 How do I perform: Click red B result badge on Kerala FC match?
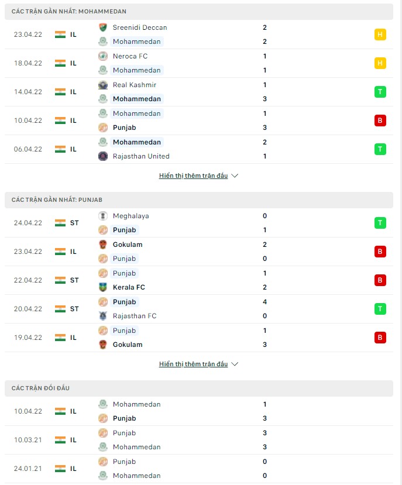coord(380,280)
